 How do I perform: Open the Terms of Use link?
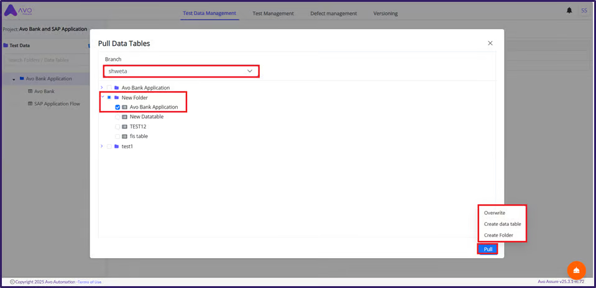click(x=89, y=282)
